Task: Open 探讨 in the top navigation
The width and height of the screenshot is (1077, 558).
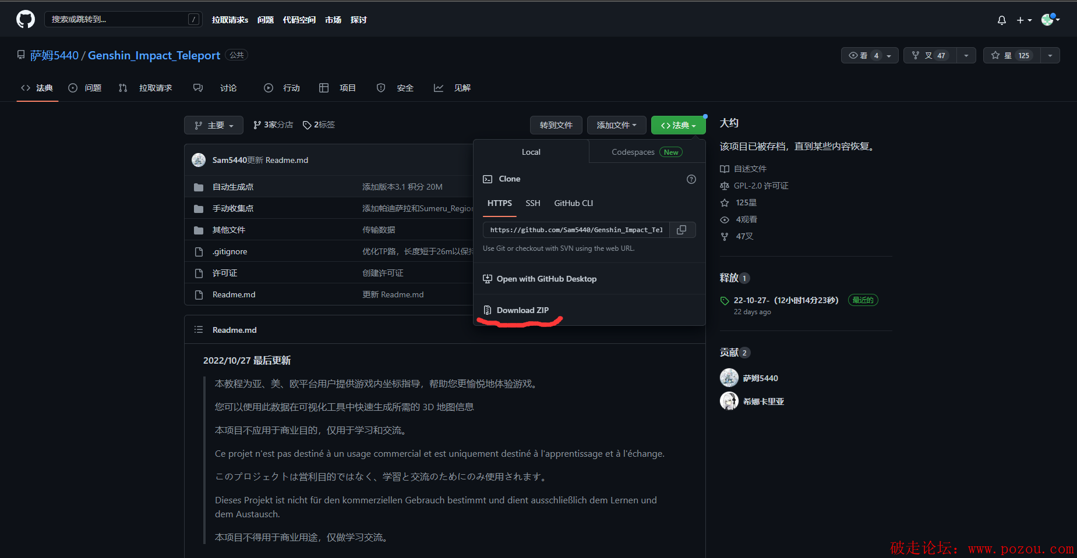Action: pyautogui.click(x=359, y=20)
